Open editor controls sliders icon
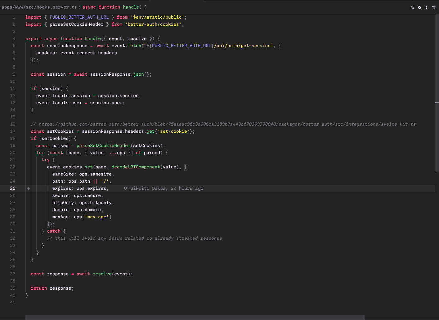 434,7
